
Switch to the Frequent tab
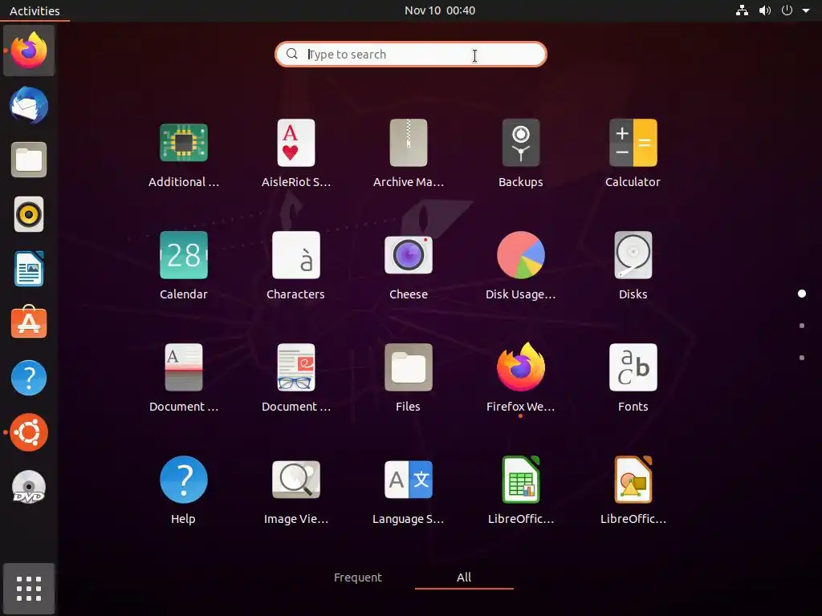357,577
